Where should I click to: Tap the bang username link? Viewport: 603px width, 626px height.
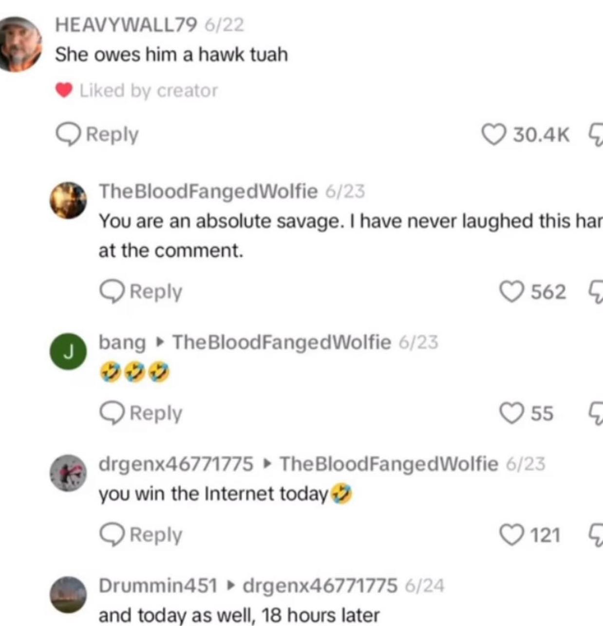point(122,342)
